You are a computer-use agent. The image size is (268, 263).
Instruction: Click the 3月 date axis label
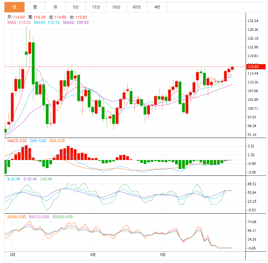[x=12, y=255]
